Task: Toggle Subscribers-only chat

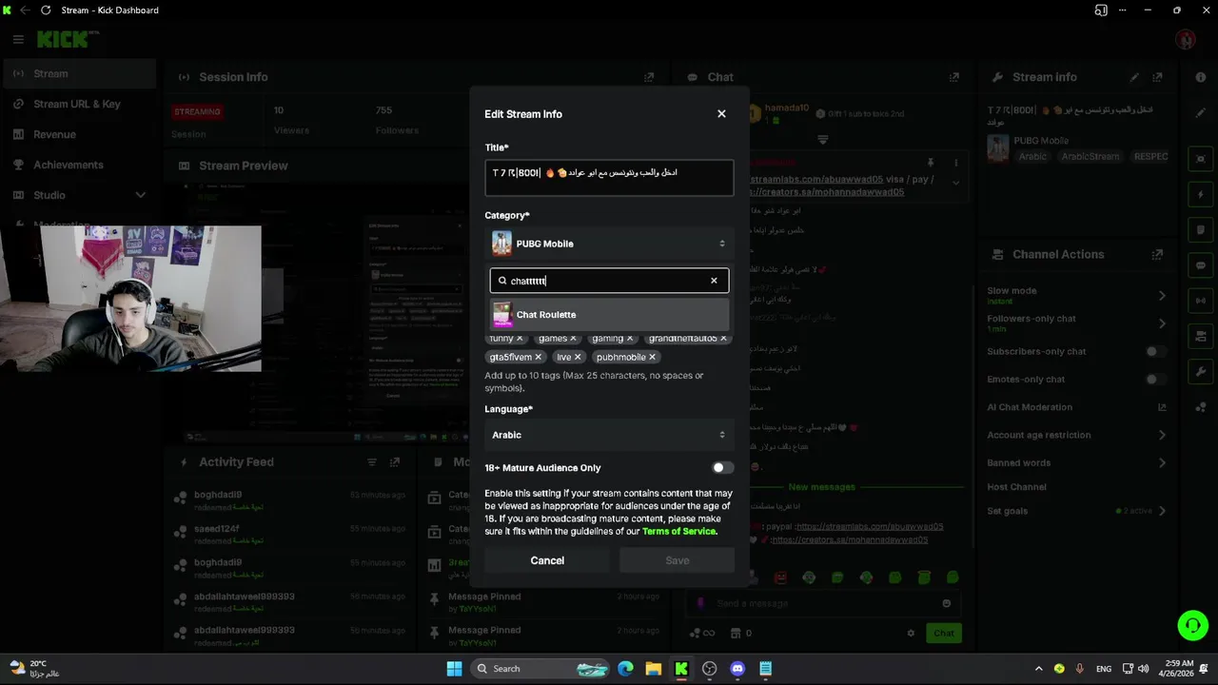Action: point(1154,352)
